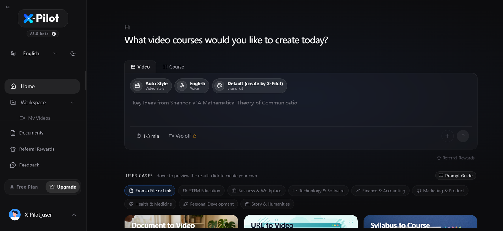Click the Upgrade button
This screenshot has width=503, height=231.
pyautogui.click(x=63, y=187)
